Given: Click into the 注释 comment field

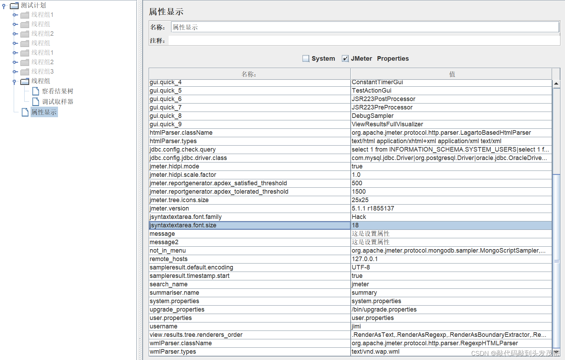Looking at the screenshot, I should 364,41.
